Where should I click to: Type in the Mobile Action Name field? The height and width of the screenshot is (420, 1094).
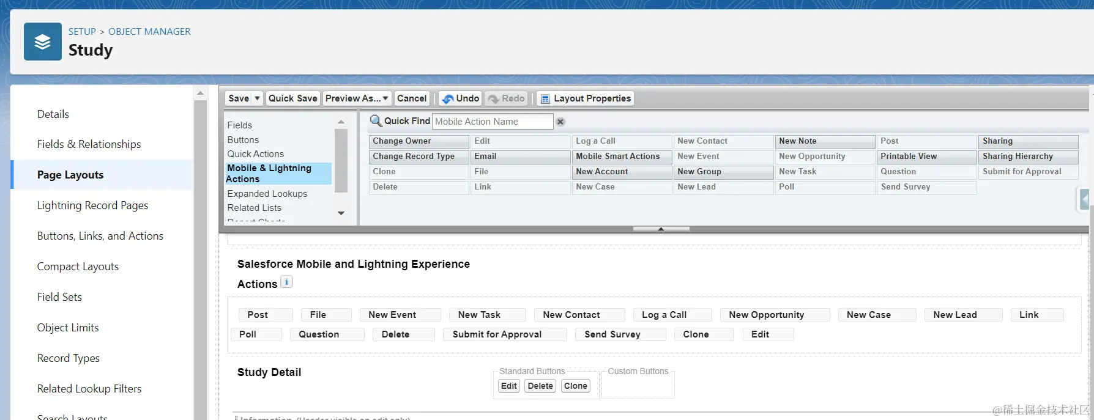pos(493,122)
